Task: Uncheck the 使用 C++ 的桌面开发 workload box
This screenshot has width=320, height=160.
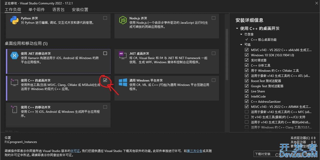Action: click(105, 80)
